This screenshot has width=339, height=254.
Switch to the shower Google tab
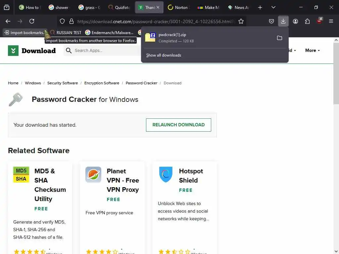click(59, 7)
